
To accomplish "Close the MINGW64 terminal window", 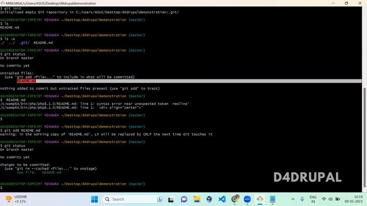I will (x=360, y=3).
